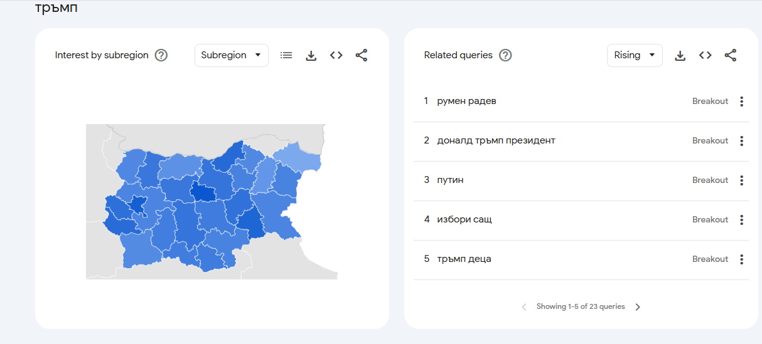Open help for Related queries
The width and height of the screenshot is (762, 344).
pyautogui.click(x=505, y=55)
